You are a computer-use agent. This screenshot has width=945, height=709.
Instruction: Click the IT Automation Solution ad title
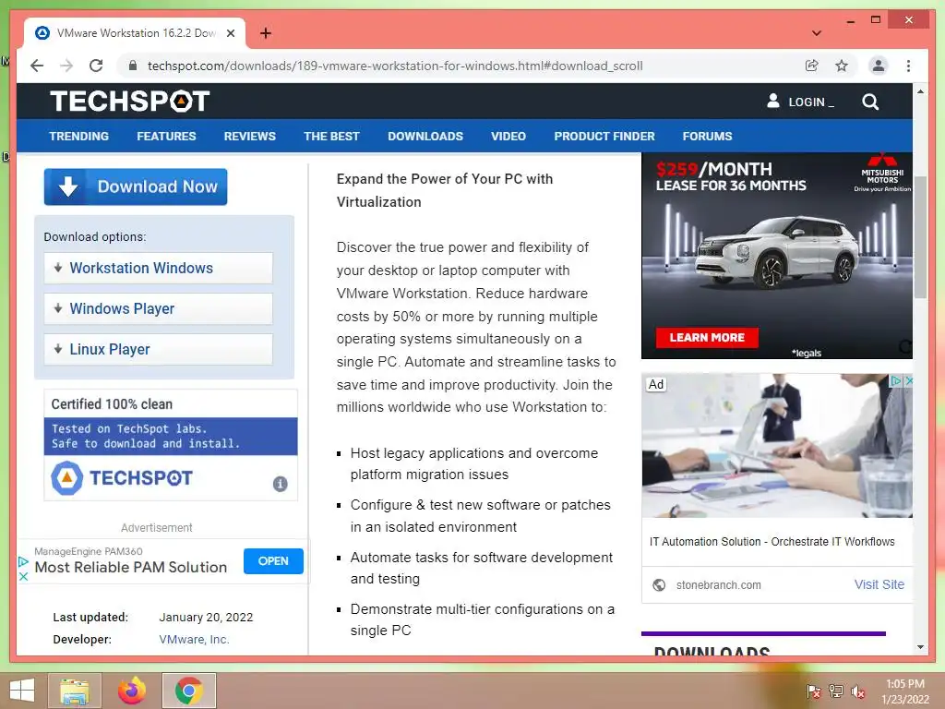click(x=772, y=541)
